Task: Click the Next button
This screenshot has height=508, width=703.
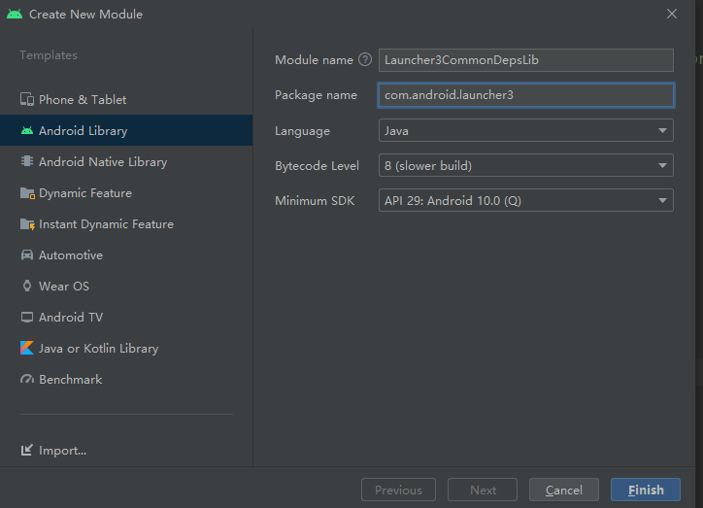Action: pos(483,490)
